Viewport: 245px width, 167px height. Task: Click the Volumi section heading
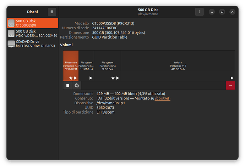pos(66,45)
